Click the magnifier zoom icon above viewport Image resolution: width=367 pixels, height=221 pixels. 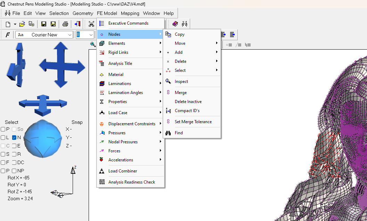coord(93,44)
